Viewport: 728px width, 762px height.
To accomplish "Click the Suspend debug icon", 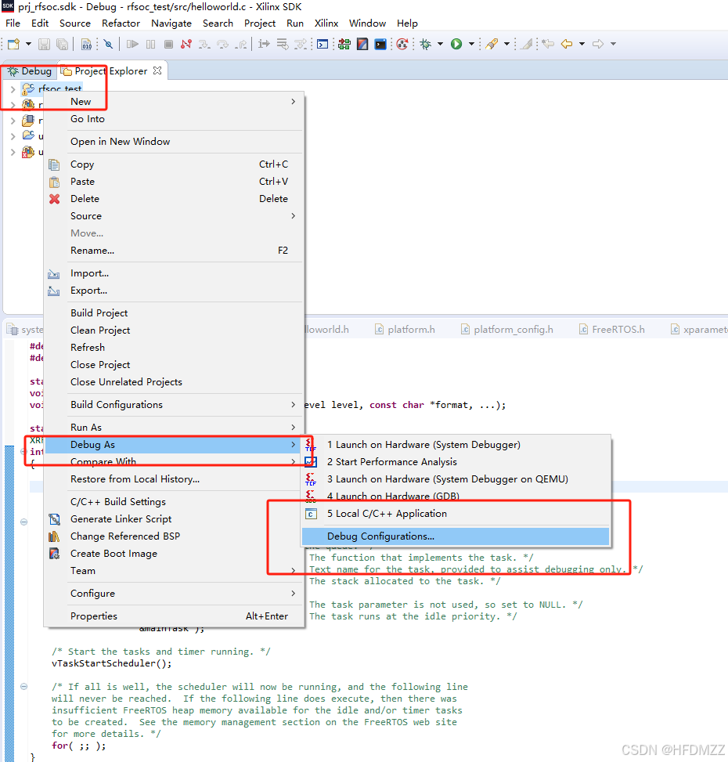I will (x=150, y=44).
